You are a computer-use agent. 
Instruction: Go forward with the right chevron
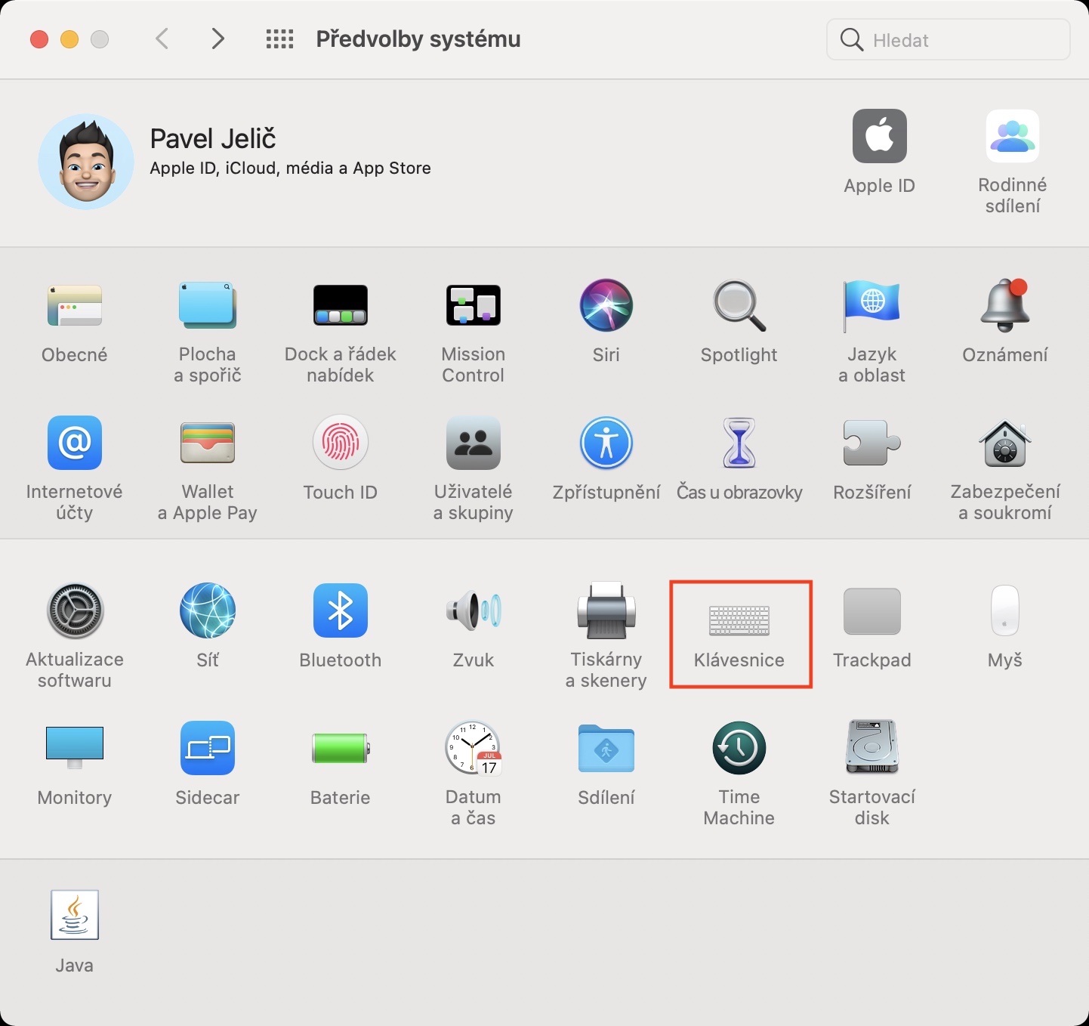pyautogui.click(x=217, y=39)
